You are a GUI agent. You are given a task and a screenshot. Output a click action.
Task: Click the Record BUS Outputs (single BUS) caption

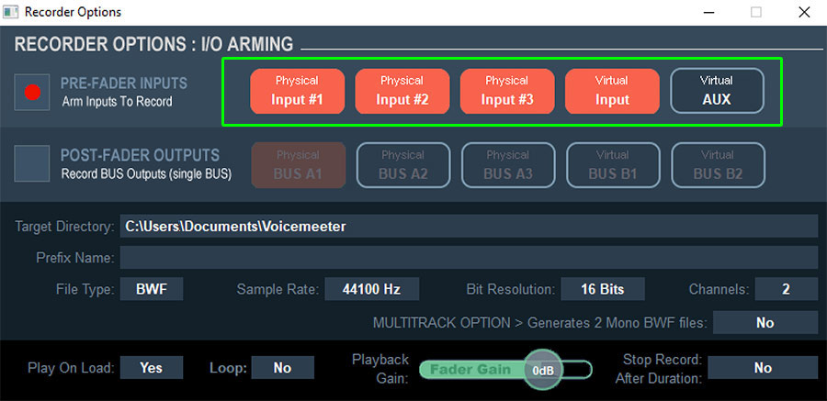[146, 174]
